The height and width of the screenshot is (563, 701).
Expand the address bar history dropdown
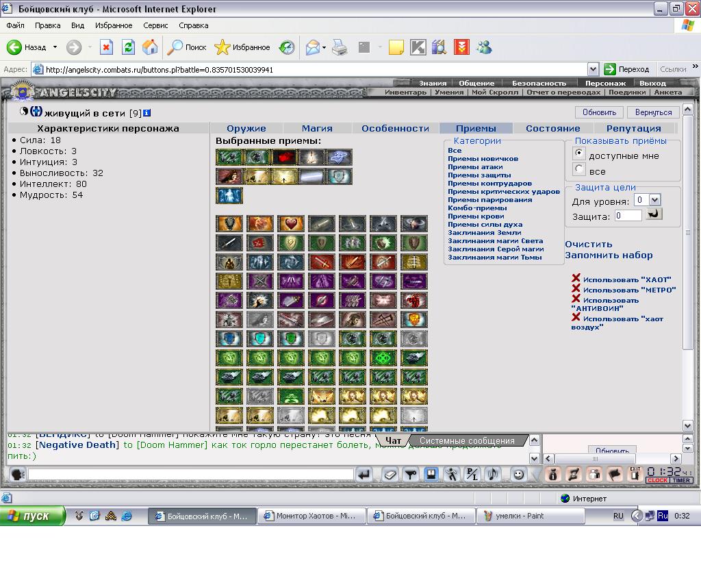pyautogui.click(x=593, y=69)
